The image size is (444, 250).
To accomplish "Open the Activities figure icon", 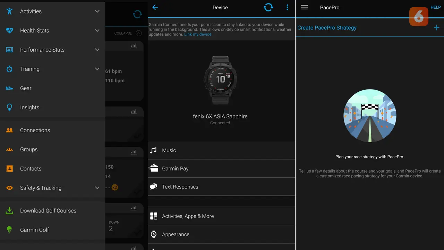I will pos(9,11).
